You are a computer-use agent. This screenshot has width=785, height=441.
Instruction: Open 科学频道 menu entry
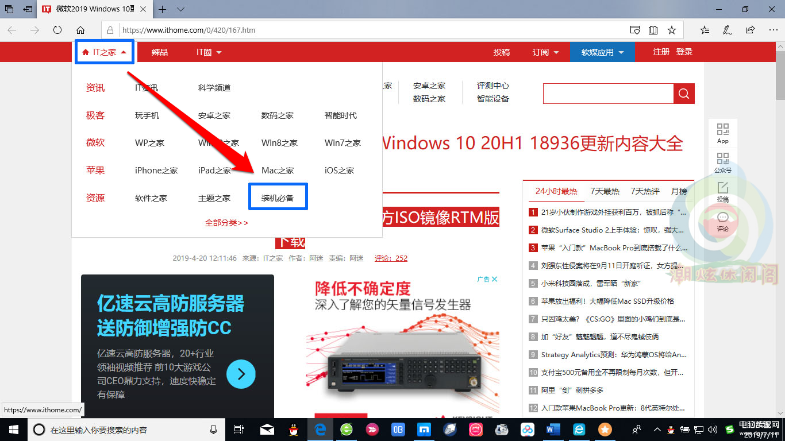(x=214, y=88)
